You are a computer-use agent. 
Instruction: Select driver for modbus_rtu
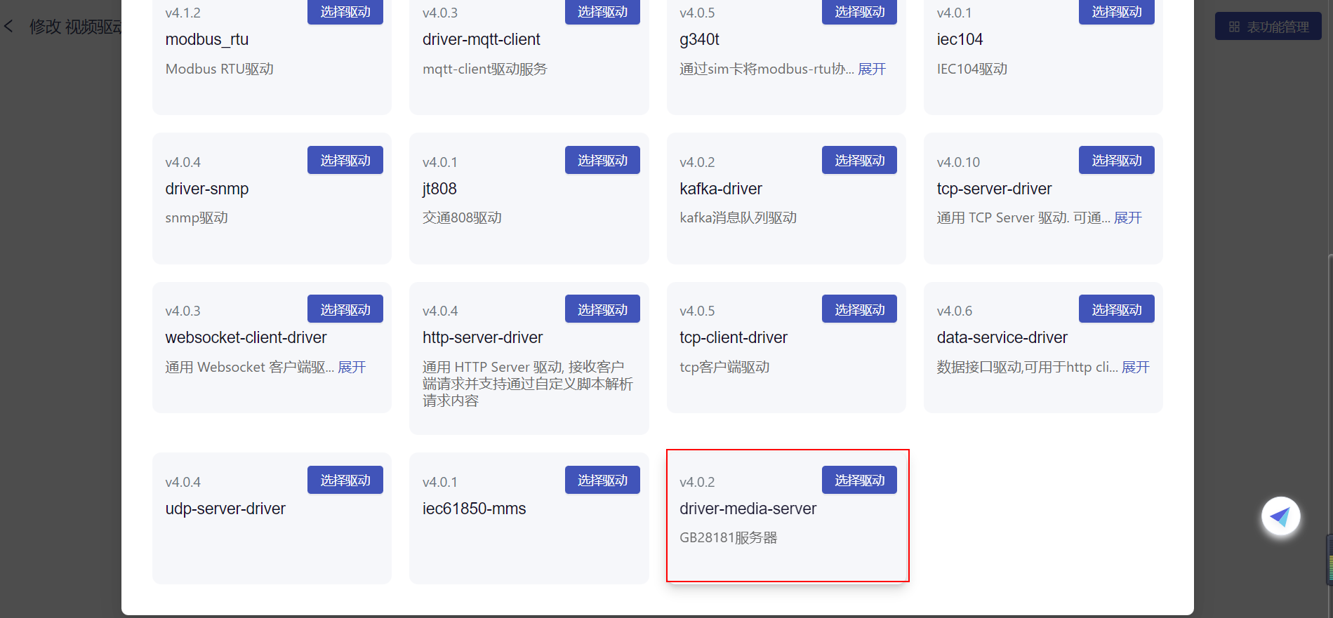345,12
